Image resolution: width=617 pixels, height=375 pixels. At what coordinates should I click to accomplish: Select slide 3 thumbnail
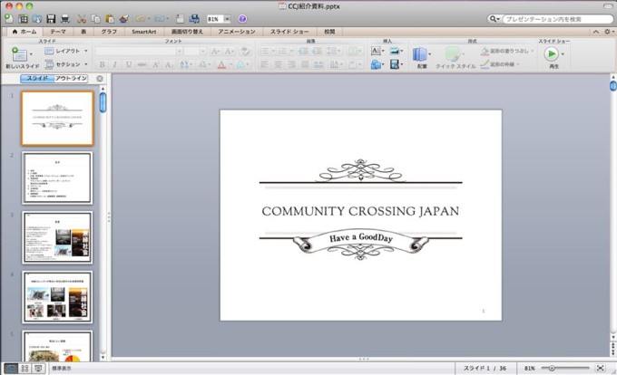coord(57,237)
